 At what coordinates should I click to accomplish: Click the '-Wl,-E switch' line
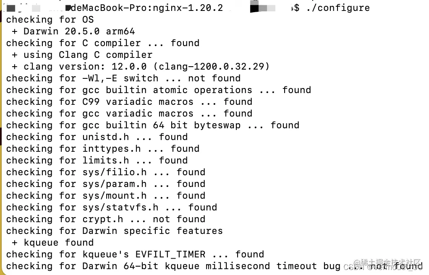(x=123, y=78)
